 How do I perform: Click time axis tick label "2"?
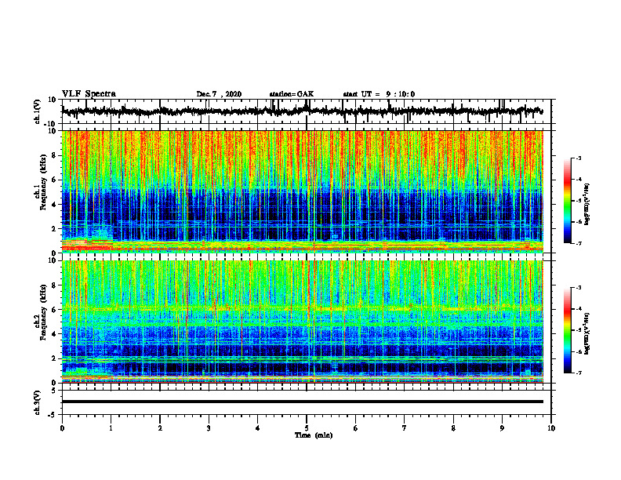(160, 428)
